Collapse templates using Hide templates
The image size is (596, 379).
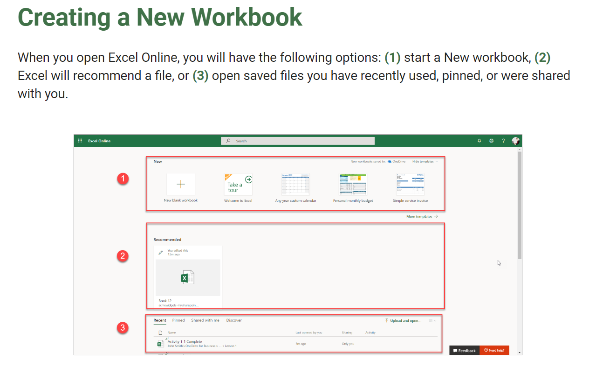425,161
